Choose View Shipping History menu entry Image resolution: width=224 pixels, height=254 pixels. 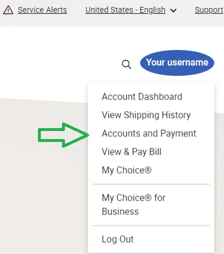[x=146, y=115]
